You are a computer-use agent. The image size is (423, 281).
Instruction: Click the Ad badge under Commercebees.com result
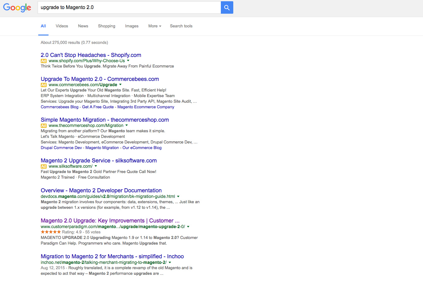[44, 85]
